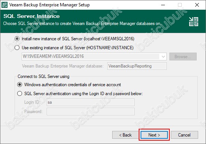Click the Login ID field containing sa

click(90, 102)
